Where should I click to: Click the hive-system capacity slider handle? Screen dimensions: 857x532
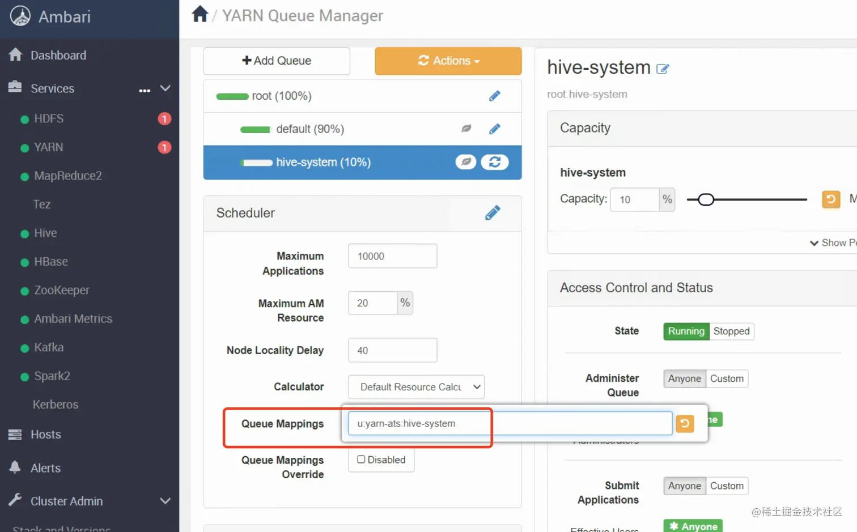point(706,199)
